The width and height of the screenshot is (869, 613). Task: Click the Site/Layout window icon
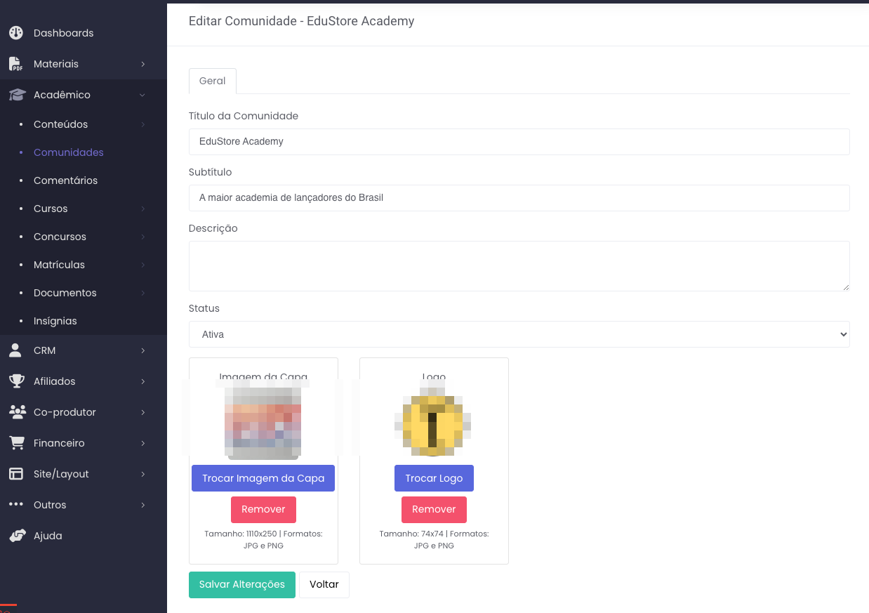click(x=16, y=474)
